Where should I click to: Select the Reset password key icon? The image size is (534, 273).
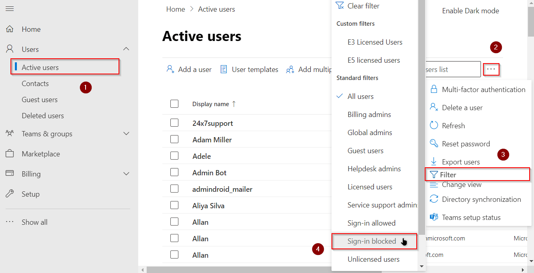(x=434, y=144)
